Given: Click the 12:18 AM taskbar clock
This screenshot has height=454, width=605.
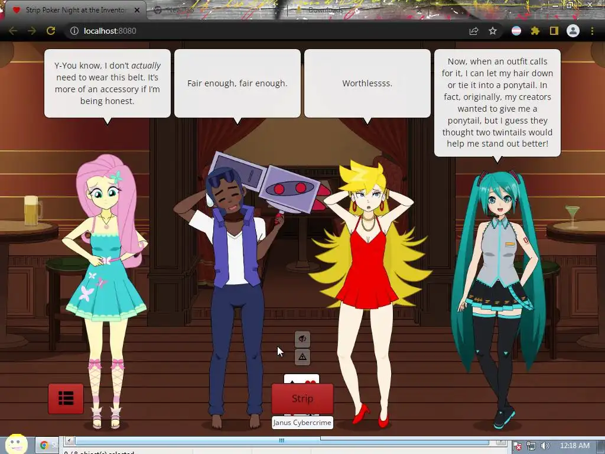Looking at the screenshot, I should coord(575,446).
